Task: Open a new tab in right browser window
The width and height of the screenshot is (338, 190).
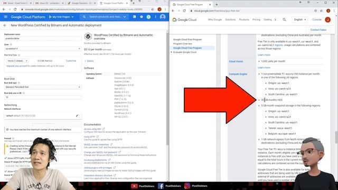Action: tap(217, 5)
